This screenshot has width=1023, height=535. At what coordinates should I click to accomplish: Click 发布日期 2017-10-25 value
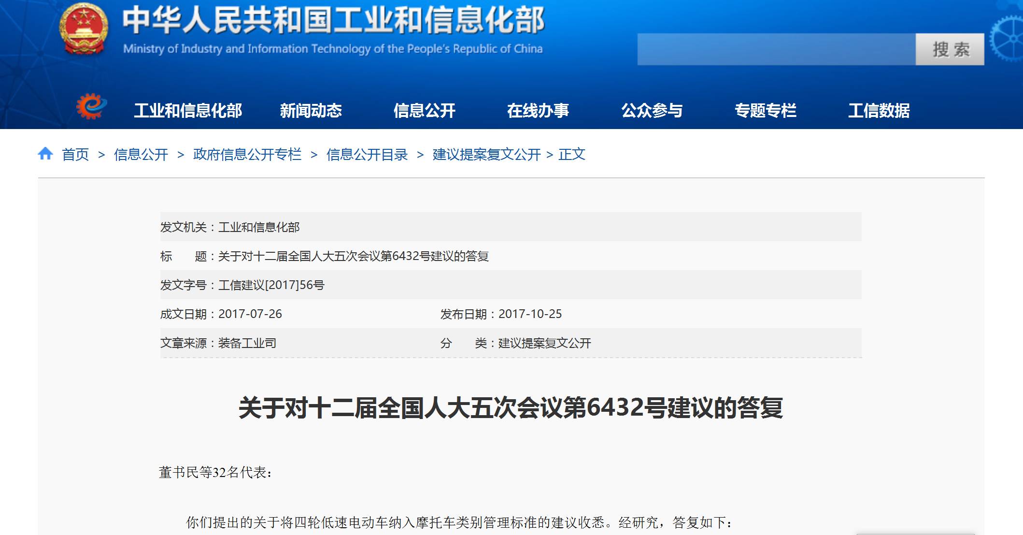point(530,314)
